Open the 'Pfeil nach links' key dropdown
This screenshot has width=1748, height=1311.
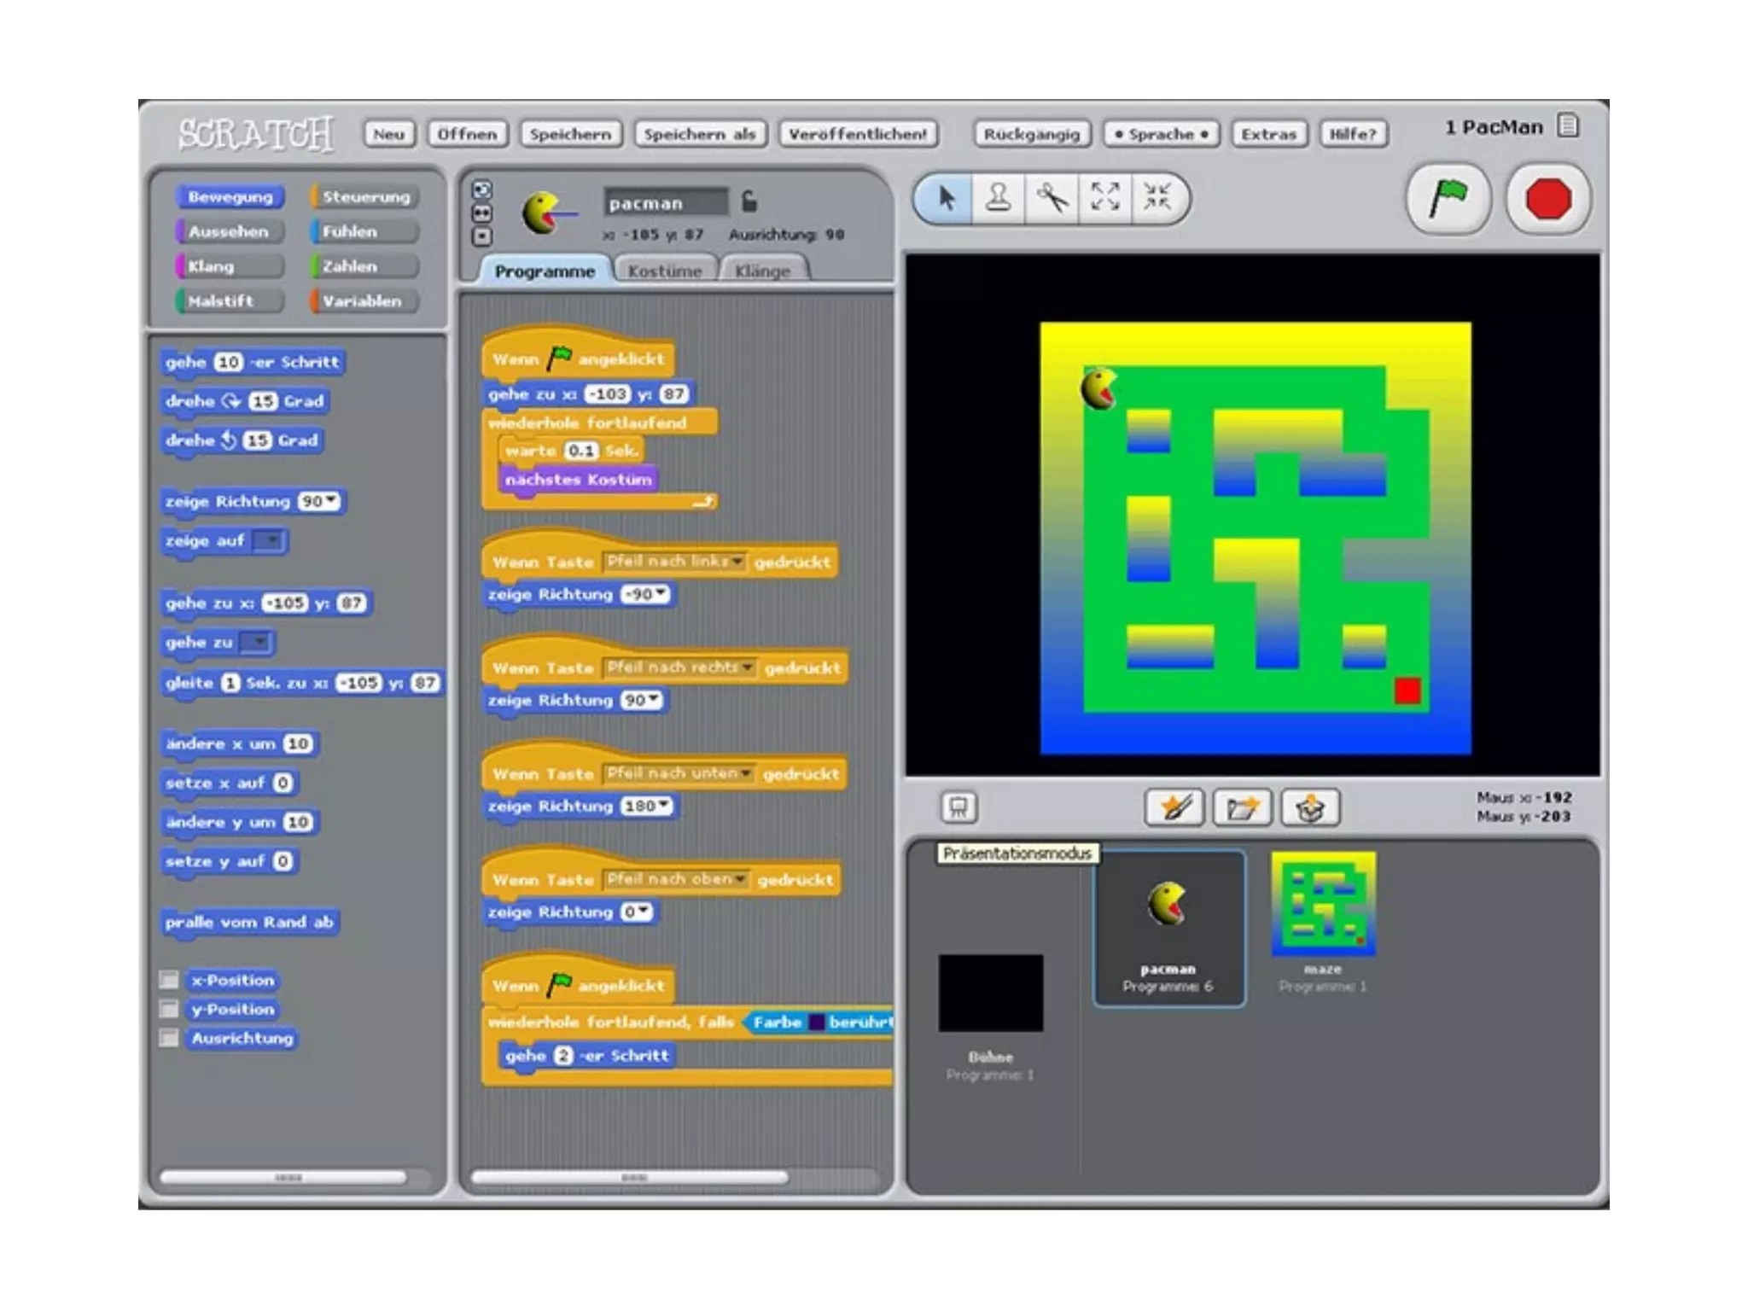pos(736,562)
